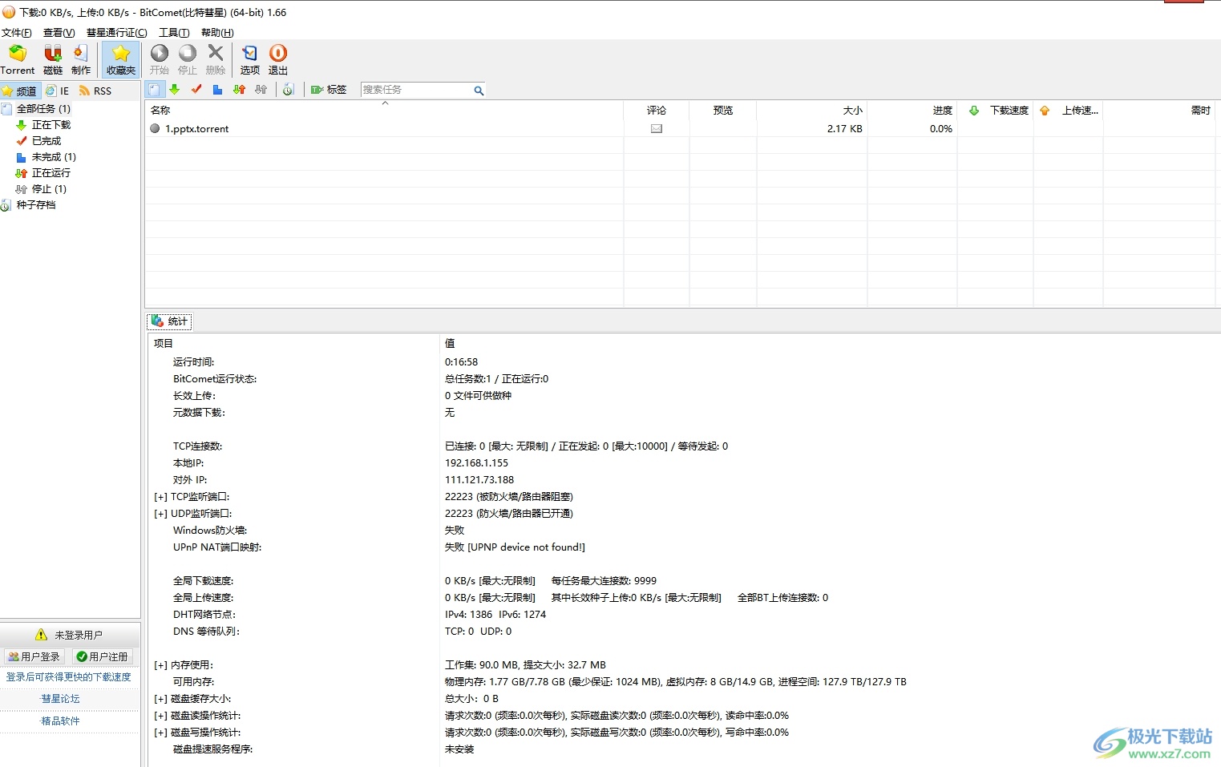Filter by uncompleted blue icon
This screenshot has height=767, width=1221.
coord(217,90)
